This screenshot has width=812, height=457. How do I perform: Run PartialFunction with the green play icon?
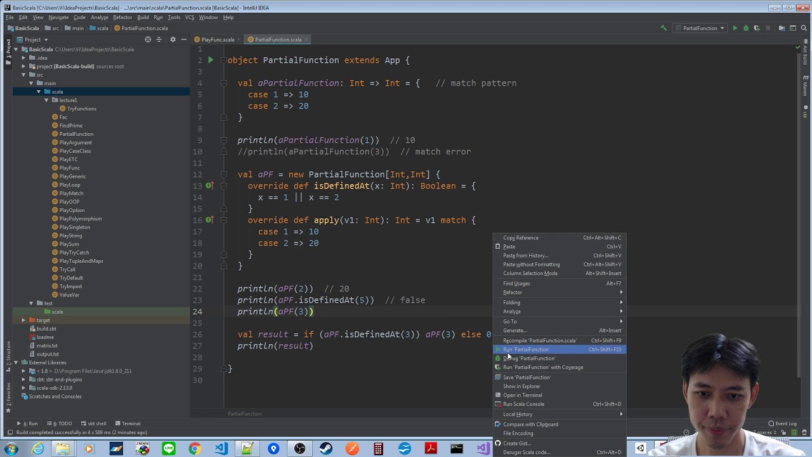pos(735,28)
